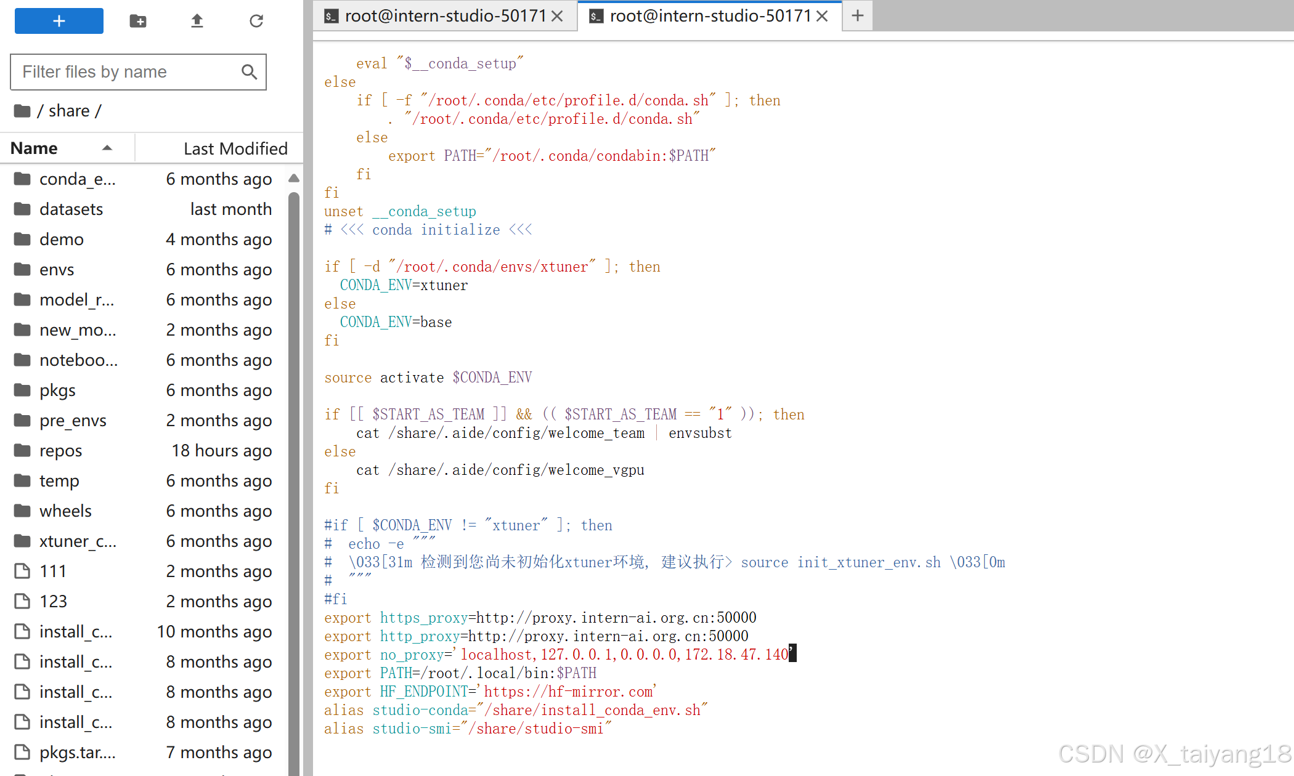
Task: Open the datasets folder
Action: (71, 209)
